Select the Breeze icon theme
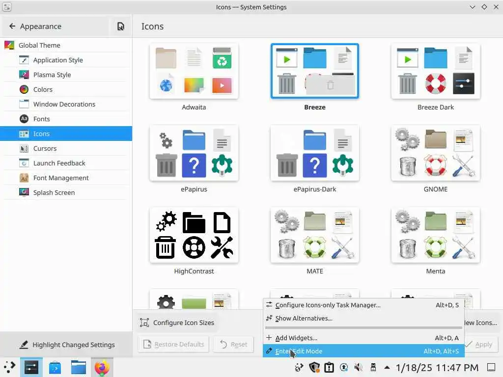This screenshot has width=503, height=377. (x=315, y=71)
